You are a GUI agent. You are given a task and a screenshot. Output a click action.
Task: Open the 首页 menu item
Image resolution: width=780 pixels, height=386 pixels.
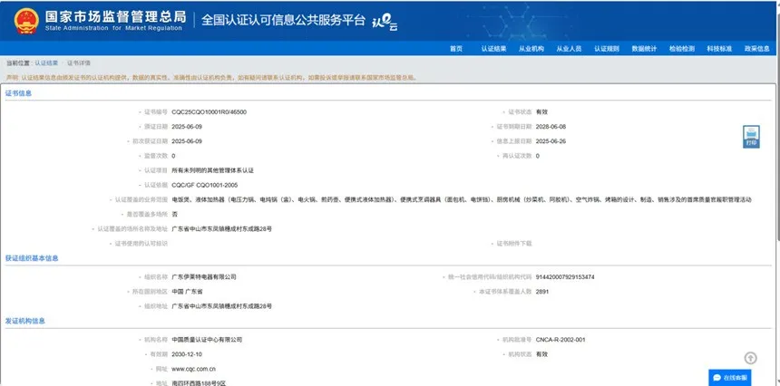coord(456,49)
